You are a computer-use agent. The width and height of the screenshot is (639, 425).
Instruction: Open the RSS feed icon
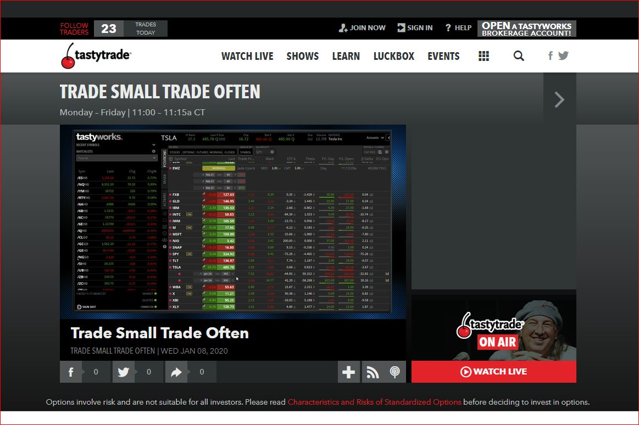[x=373, y=372]
